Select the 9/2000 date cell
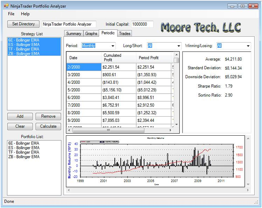The image size is (262, 208). 84,120
